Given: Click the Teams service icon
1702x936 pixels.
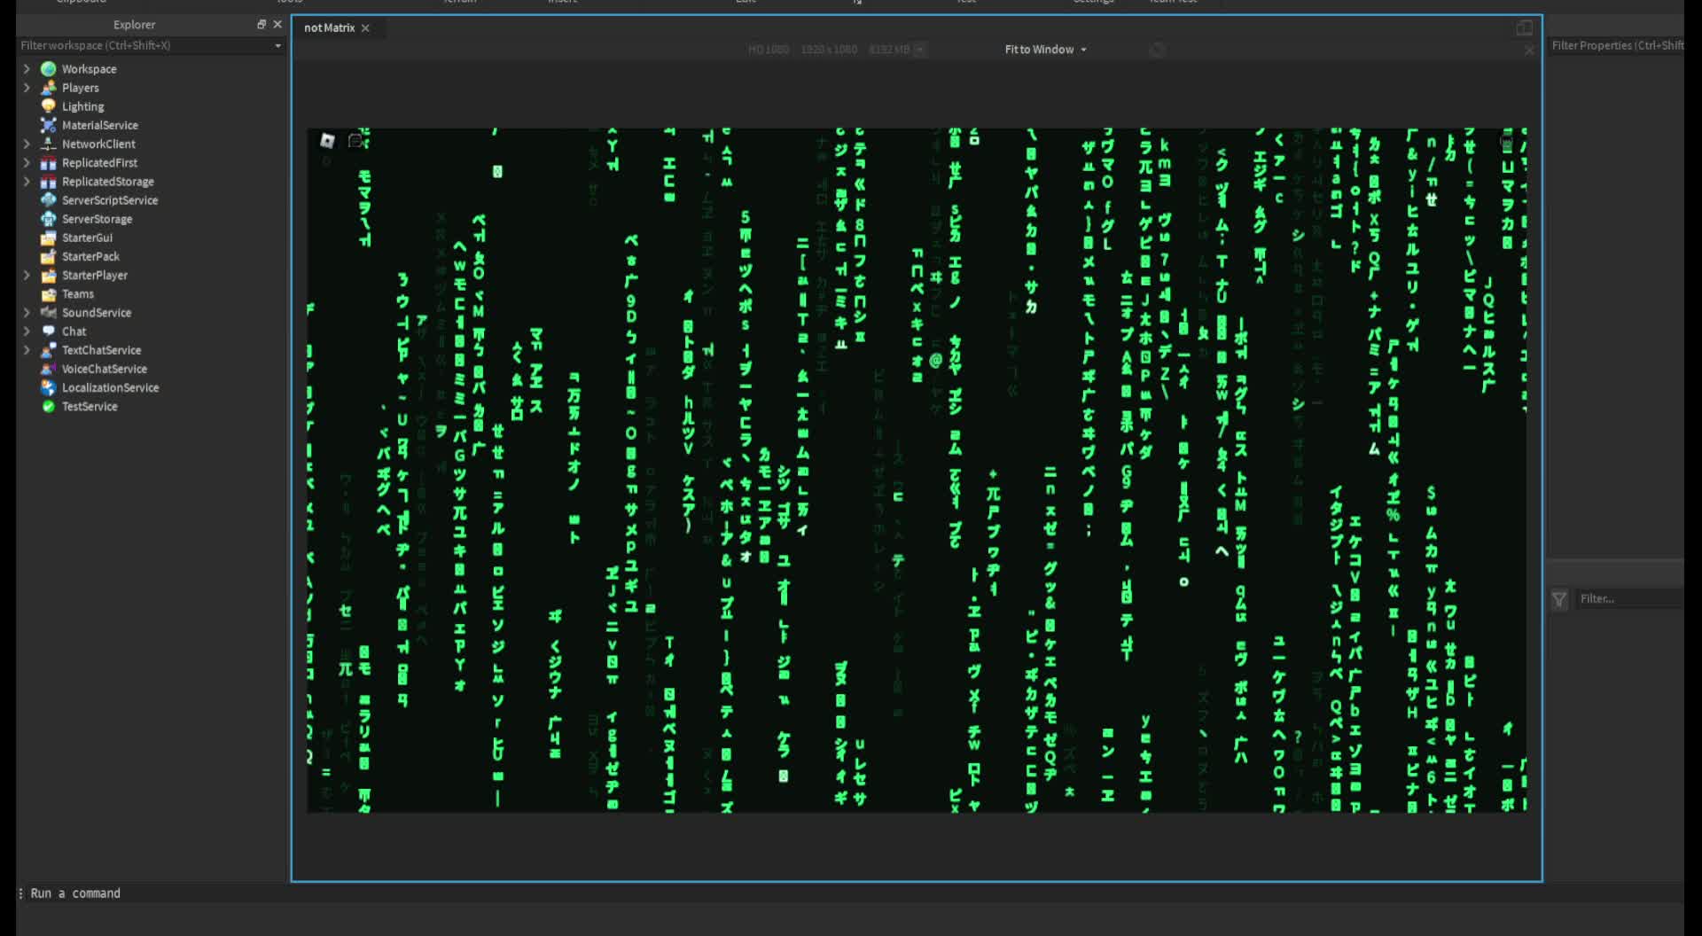Looking at the screenshot, I should coord(48,293).
